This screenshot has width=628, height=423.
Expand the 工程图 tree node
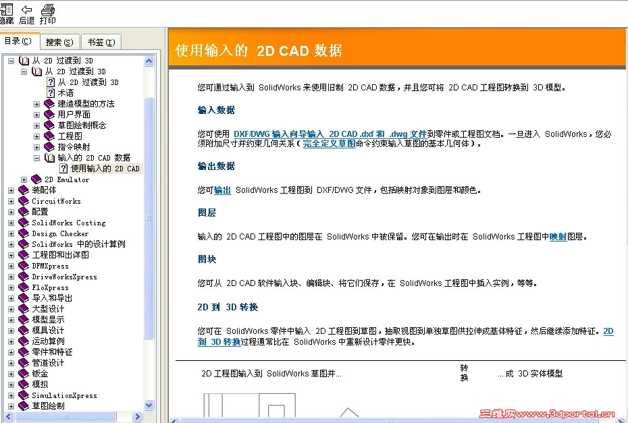[37, 136]
